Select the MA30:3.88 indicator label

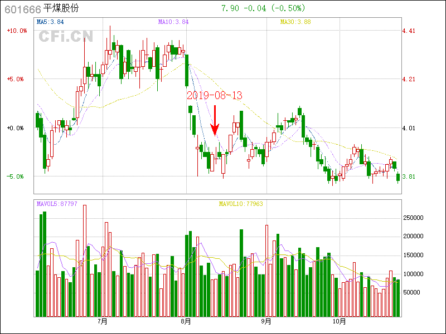click(295, 22)
